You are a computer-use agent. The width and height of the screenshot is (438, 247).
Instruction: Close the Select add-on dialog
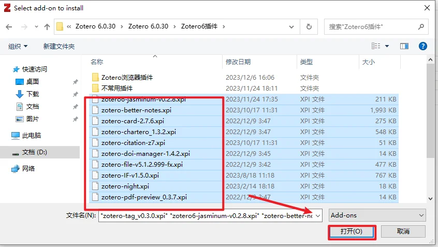click(x=427, y=8)
